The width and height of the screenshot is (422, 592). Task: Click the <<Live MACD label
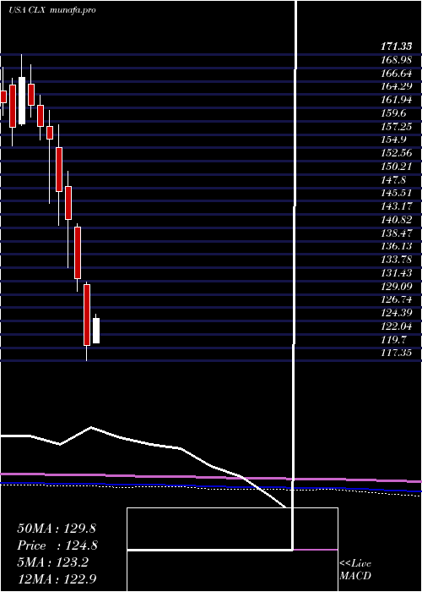[x=355, y=570]
